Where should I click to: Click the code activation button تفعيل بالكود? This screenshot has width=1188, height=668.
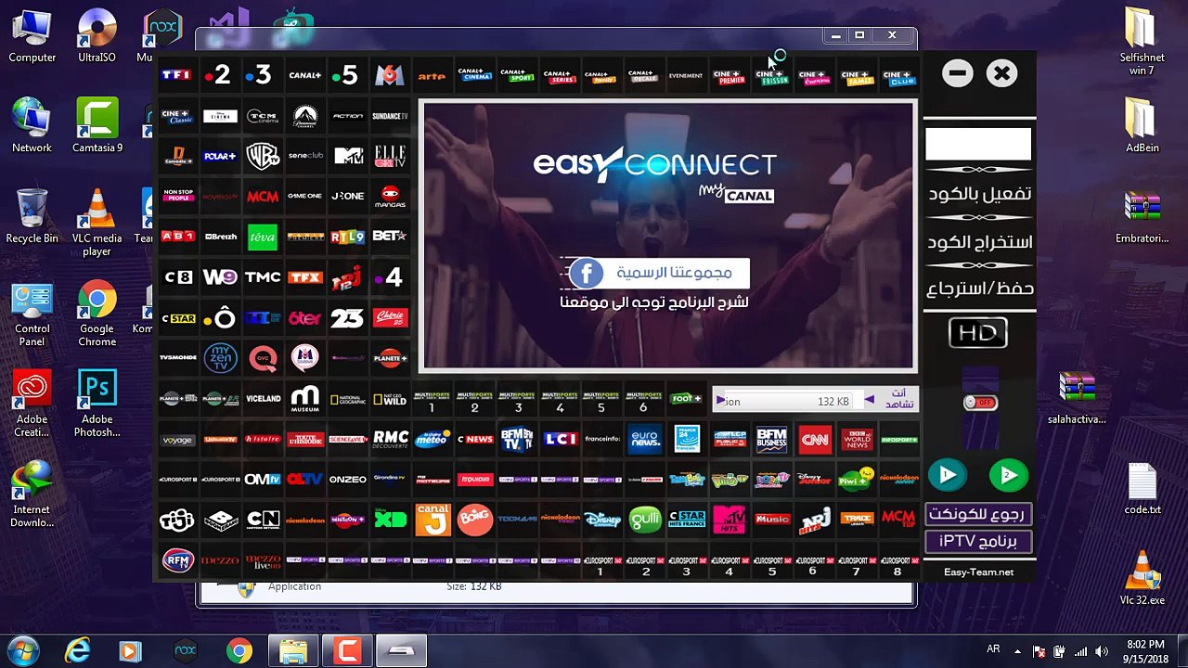[x=980, y=194]
